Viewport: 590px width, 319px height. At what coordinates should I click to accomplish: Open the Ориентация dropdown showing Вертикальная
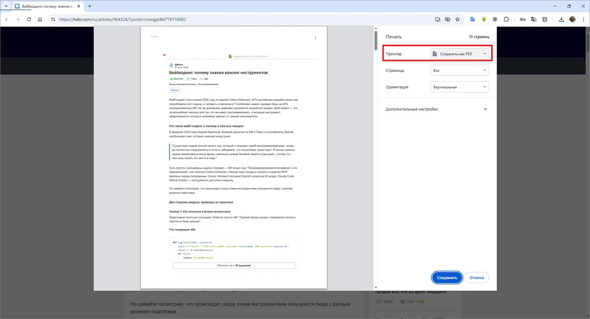point(460,87)
